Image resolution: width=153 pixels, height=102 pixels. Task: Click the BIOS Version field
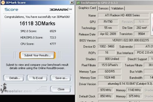(x=125, y=40)
